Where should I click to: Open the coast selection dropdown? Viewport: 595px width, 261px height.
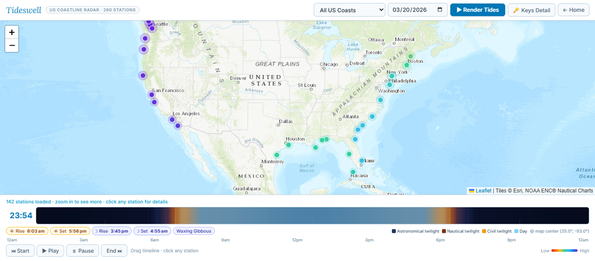[349, 10]
